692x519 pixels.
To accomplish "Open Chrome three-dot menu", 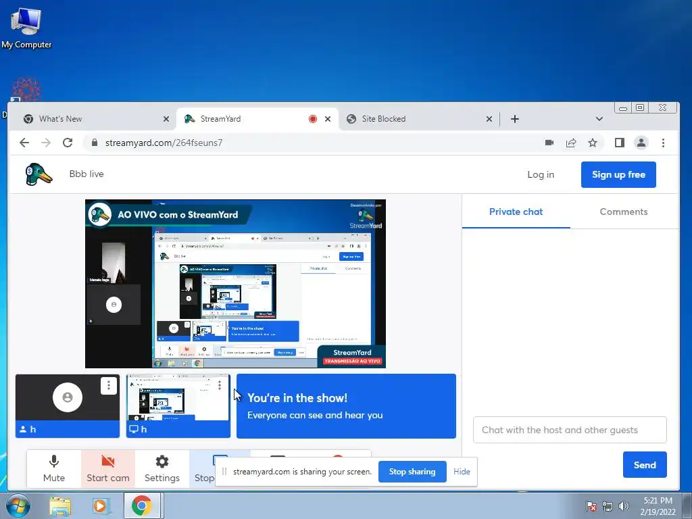I will (x=663, y=143).
